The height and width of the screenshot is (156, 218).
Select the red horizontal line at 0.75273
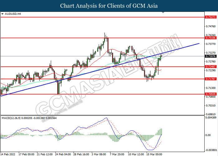click(102, 17)
